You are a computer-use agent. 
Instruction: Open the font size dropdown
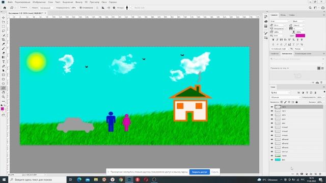click(x=280, y=25)
